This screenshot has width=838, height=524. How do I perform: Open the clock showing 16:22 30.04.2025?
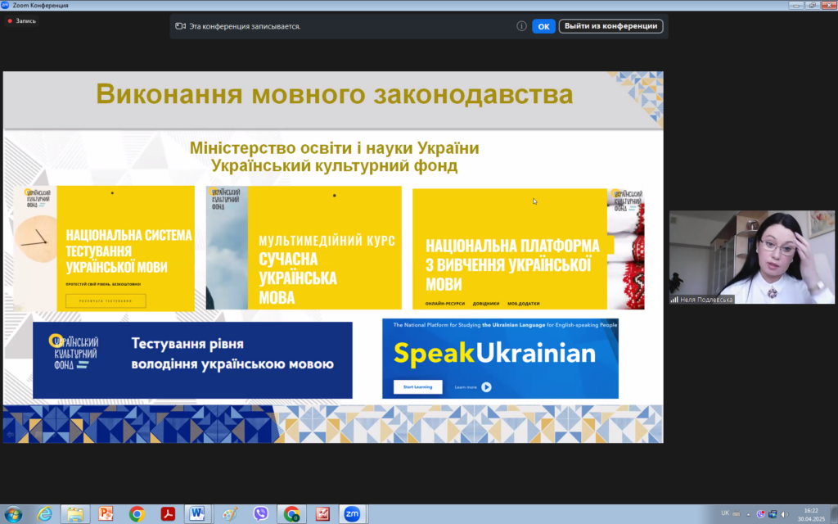coord(811,514)
